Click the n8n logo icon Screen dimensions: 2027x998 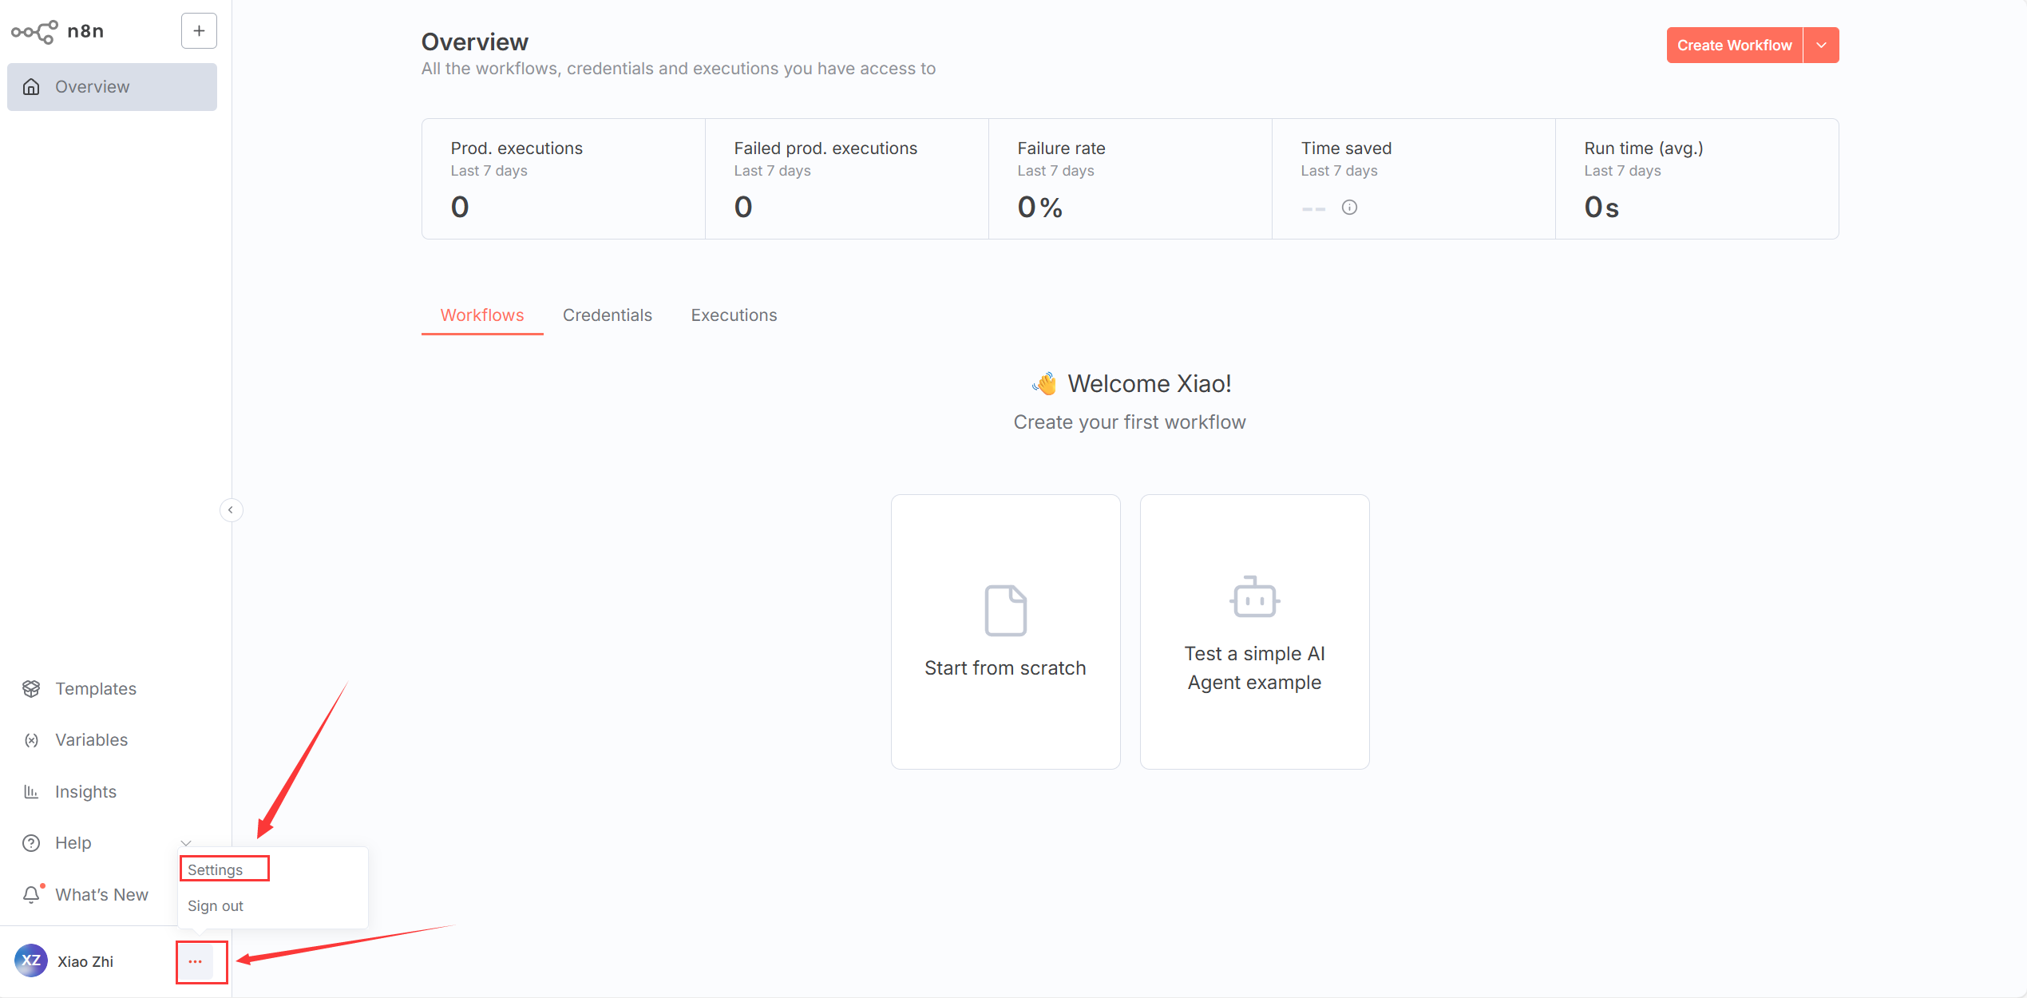[x=34, y=31]
